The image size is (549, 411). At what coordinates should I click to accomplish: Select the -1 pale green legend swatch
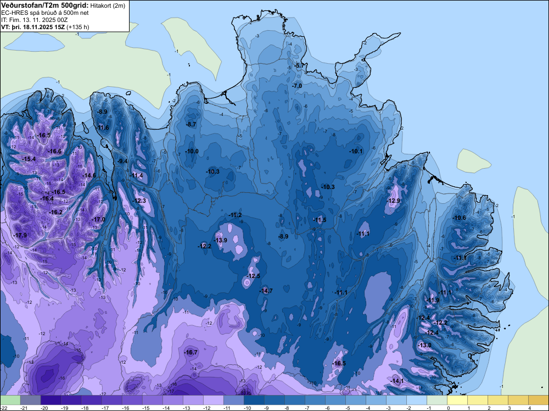pos(436,400)
